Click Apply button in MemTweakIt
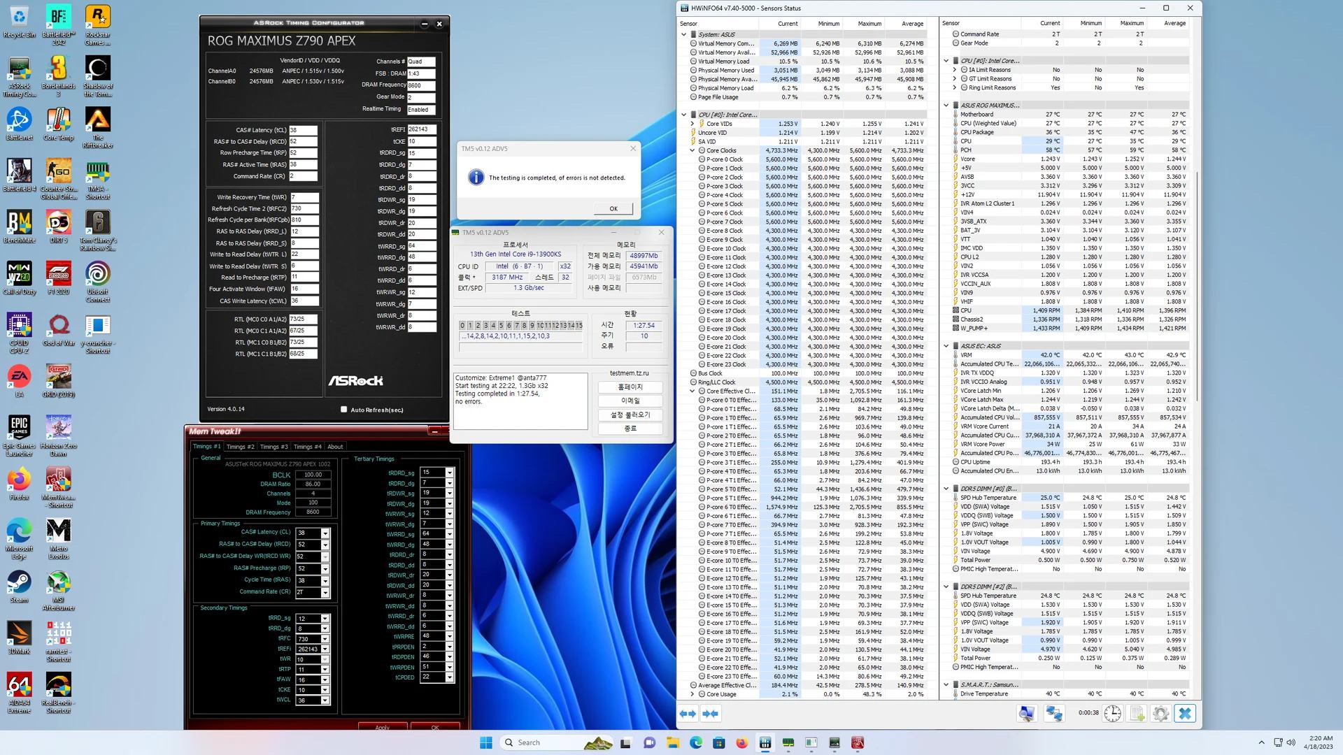Viewport: 1343px width, 755px height. tap(382, 727)
